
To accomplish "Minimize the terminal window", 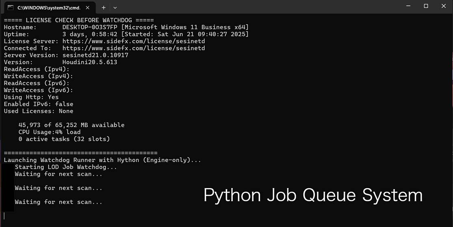I will (x=408, y=6).
